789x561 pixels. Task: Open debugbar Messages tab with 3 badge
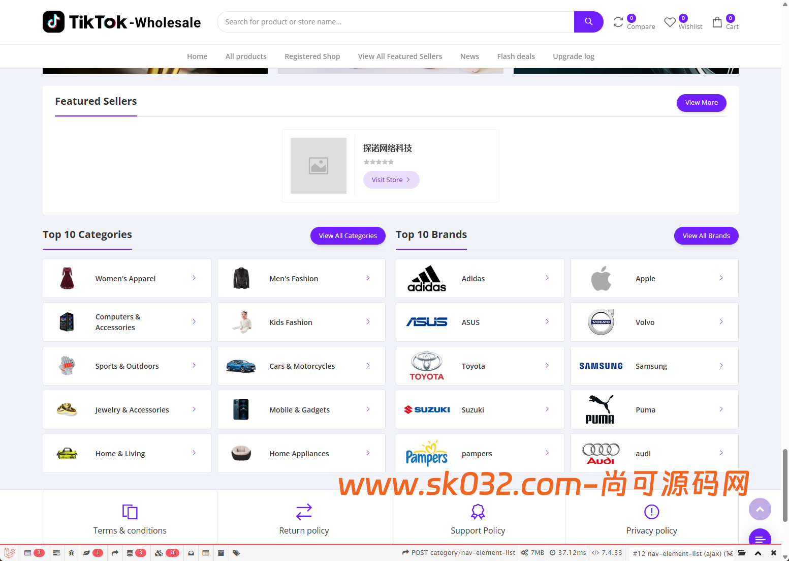(34, 553)
